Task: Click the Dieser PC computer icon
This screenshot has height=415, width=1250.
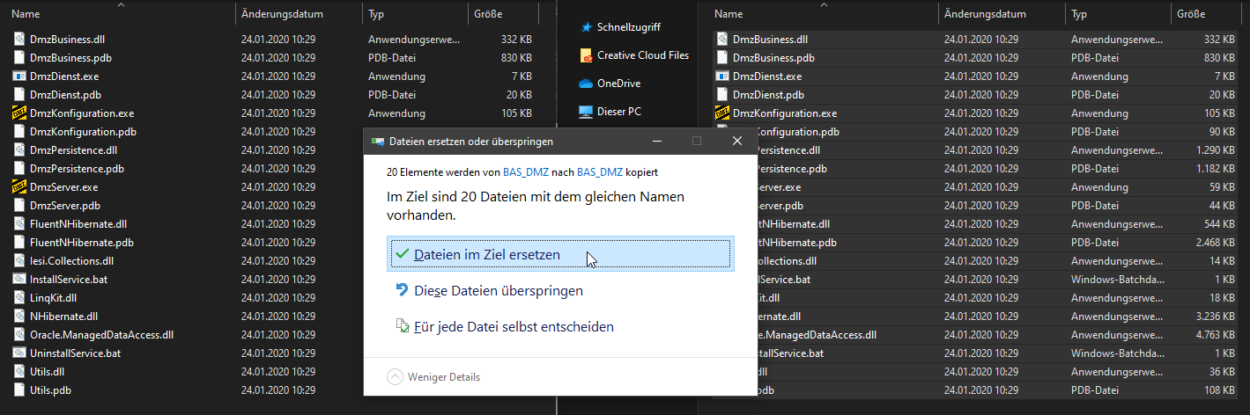Action: pos(586,112)
